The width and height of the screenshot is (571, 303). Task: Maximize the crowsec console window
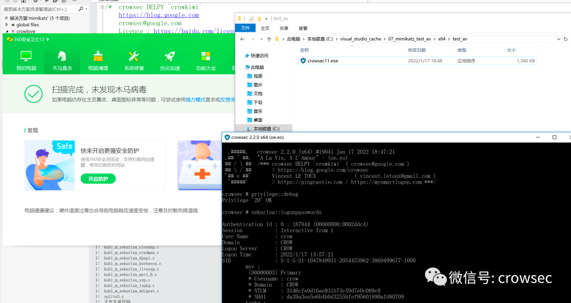pyautogui.click(x=554, y=137)
